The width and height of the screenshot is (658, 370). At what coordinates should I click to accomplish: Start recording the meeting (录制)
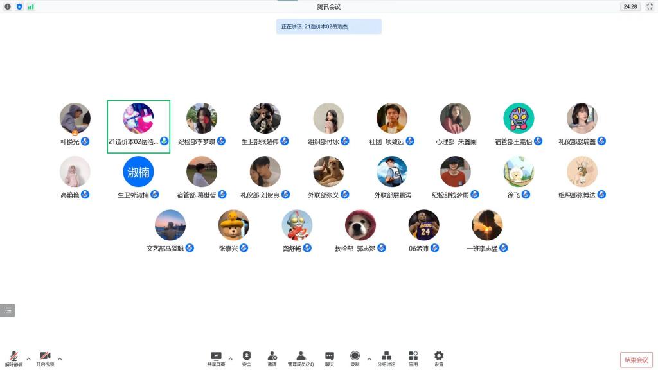(355, 358)
